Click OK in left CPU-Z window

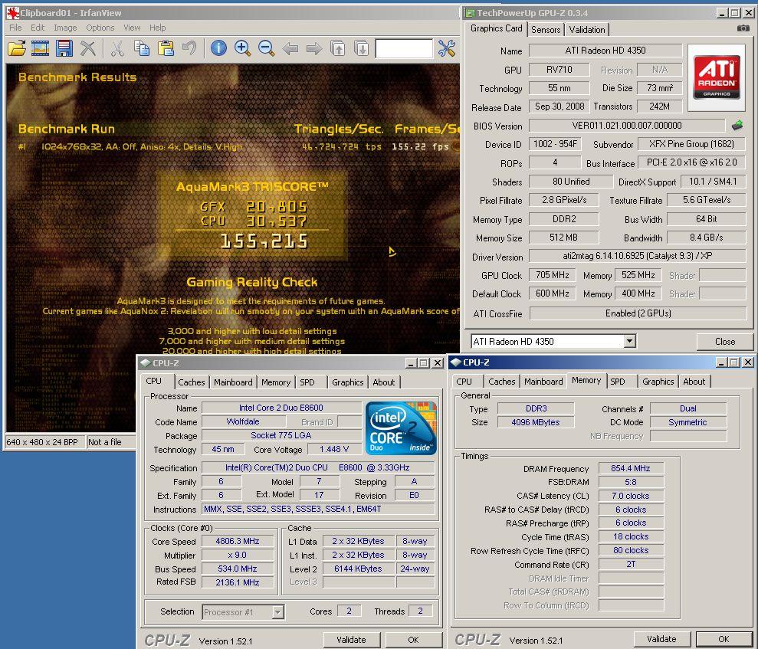click(x=413, y=639)
